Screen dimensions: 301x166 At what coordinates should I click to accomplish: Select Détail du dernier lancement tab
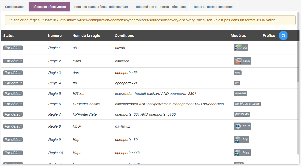(x=214, y=7)
